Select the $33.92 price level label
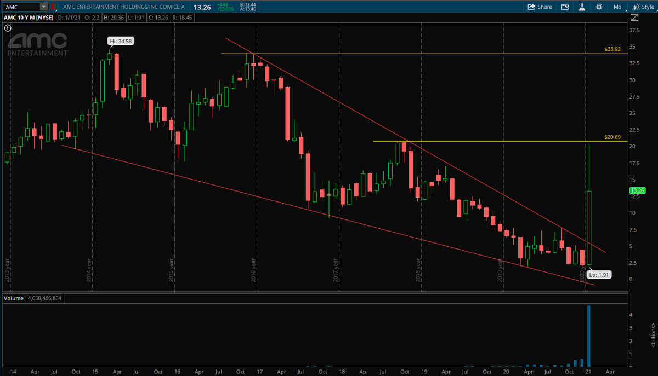This screenshot has height=376, width=658. pos(612,49)
